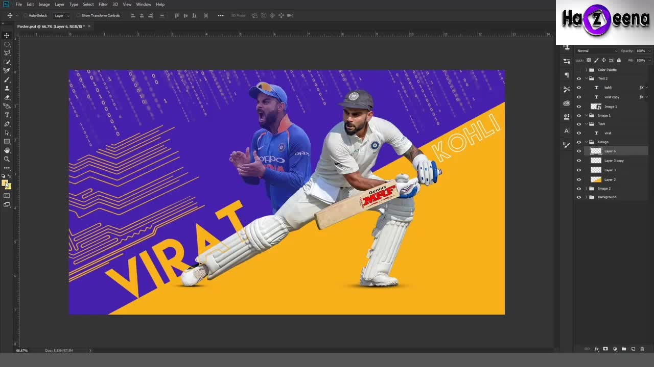Image resolution: width=654 pixels, height=367 pixels.
Task: Select the Quick Selection tool
Action: tap(7, 62)
